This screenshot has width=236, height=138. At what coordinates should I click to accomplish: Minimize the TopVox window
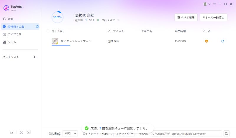[x=220, y=4]
